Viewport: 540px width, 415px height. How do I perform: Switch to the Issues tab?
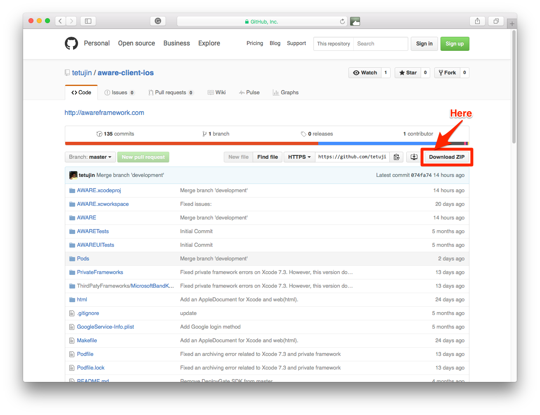[x=120, y=93]
